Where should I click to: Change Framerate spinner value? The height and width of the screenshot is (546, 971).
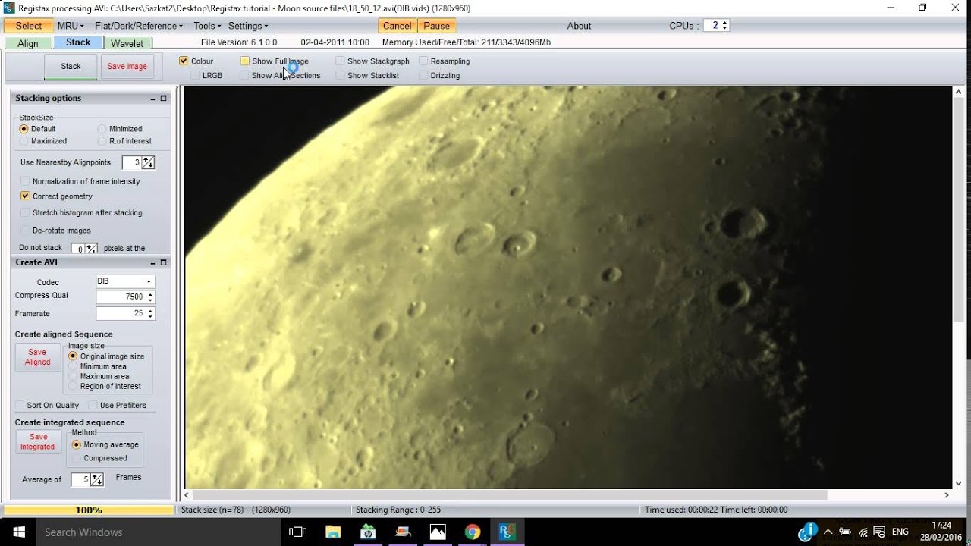150,313
